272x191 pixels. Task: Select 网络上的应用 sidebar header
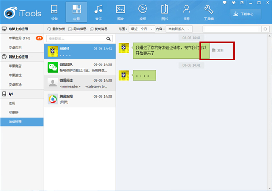pos(22,57)
